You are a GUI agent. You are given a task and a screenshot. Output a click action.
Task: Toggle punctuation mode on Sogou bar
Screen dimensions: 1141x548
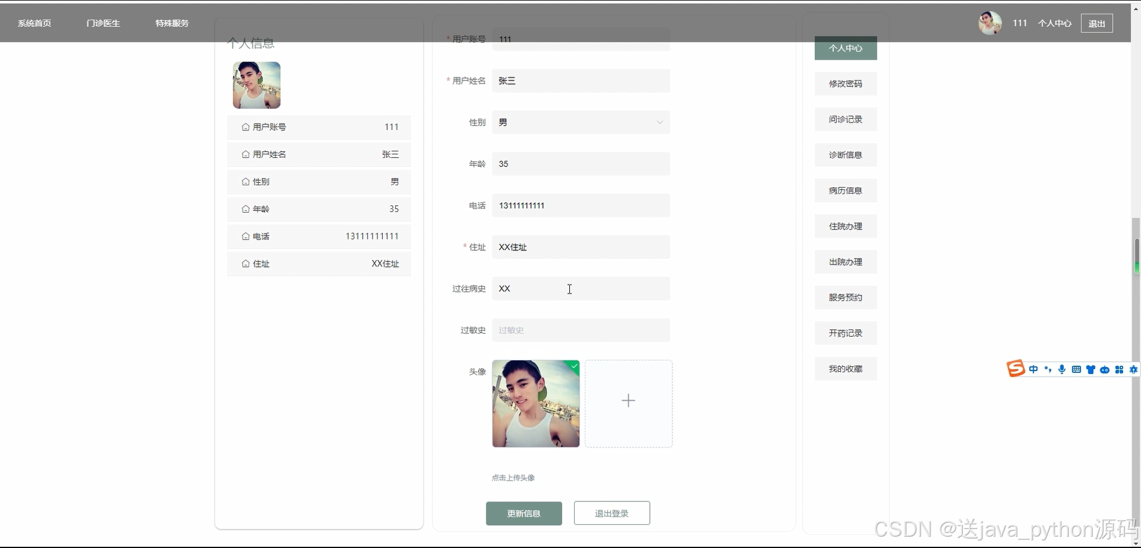pyautogui.click(x=1047, y=369)
